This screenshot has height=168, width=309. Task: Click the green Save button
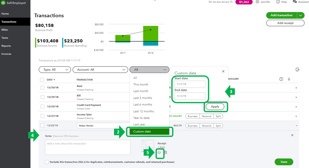[x=284, y=162]
